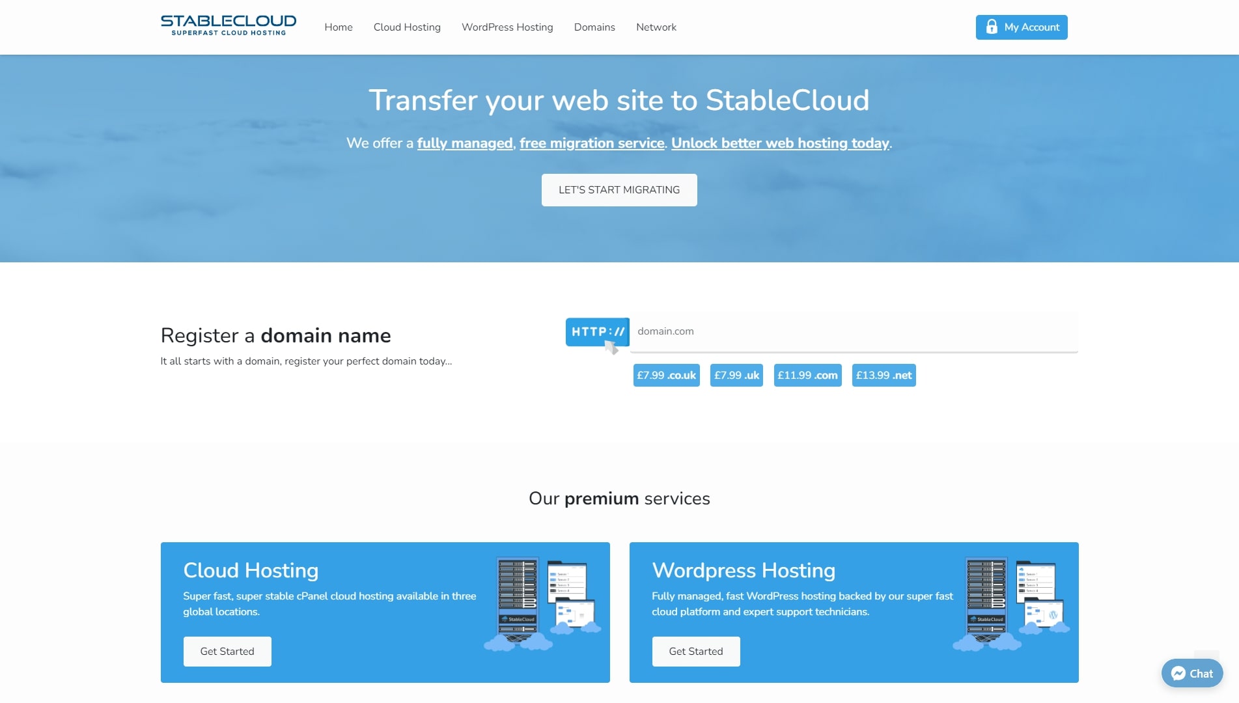Click the StableCloud logo
Screen dimensions: 1239x703
pos(228,26)
